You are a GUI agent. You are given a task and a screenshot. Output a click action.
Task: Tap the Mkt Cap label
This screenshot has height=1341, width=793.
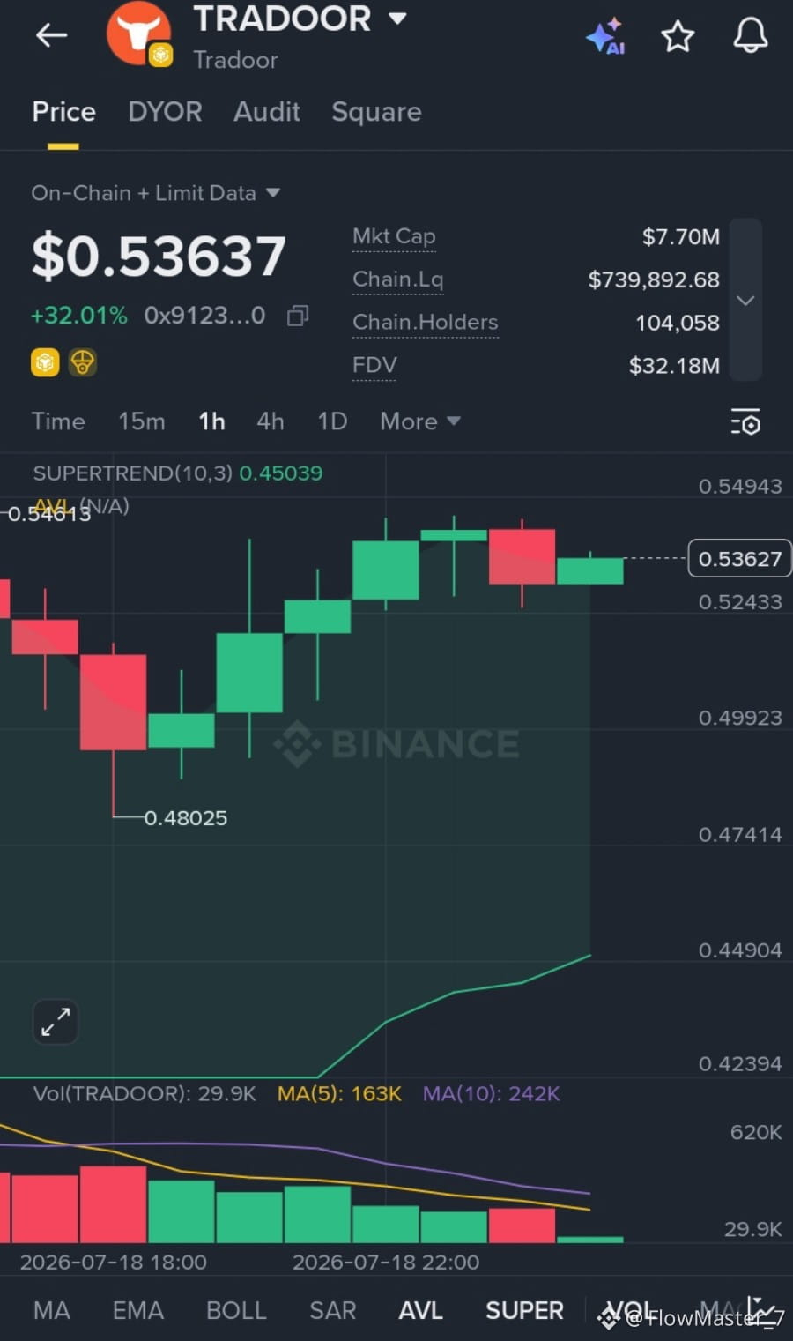tap(394, 236)
